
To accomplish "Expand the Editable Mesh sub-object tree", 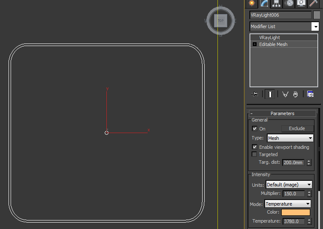I will point(254,44).
